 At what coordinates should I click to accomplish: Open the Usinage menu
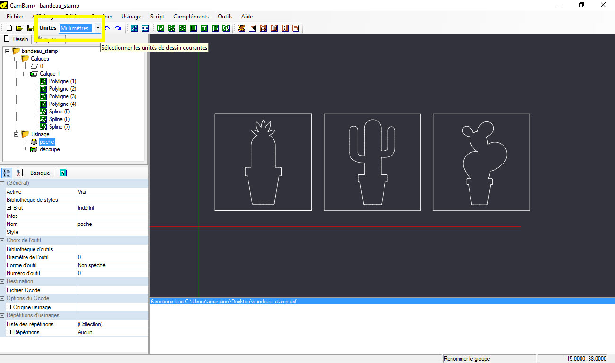click(x=131, y=17)
